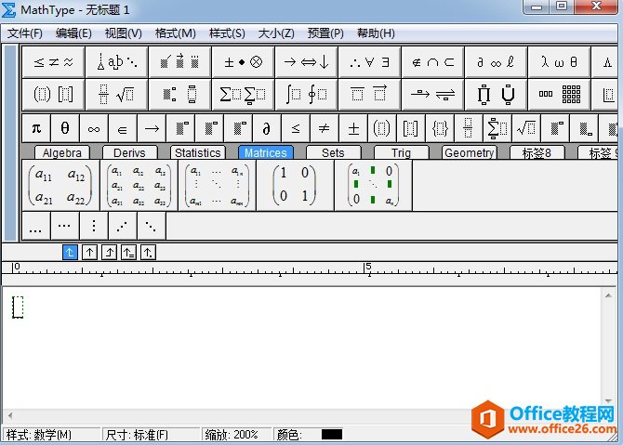The width and height of the screenshot is (623, 445).
Task: Insert the 3x3 matrix template
Action: pos(139,185)
